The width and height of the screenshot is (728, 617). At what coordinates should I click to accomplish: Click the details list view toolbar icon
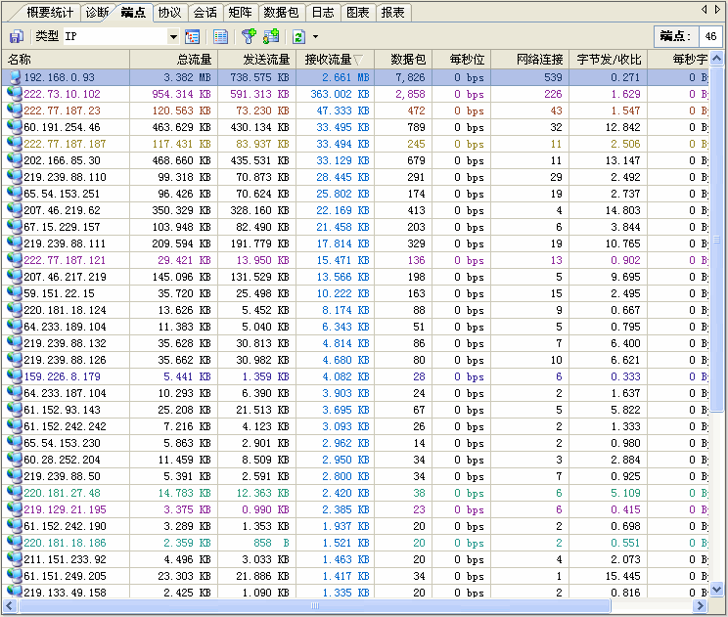(220, 36)
